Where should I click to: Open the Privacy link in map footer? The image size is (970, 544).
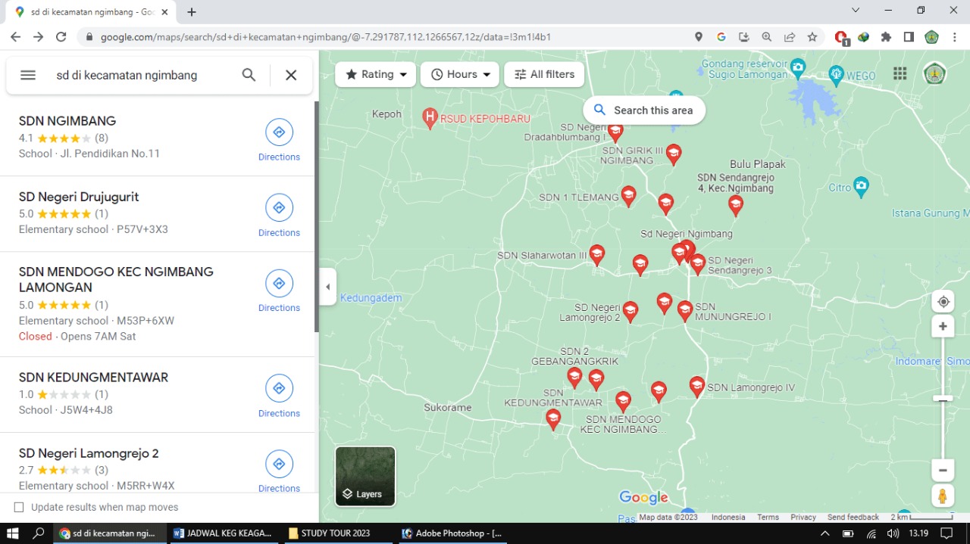click(x=803, y=518)
